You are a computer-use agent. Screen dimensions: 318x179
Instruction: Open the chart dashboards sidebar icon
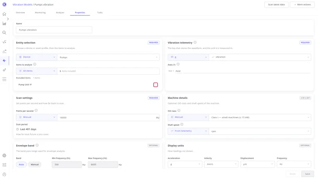tap(4, 23)
